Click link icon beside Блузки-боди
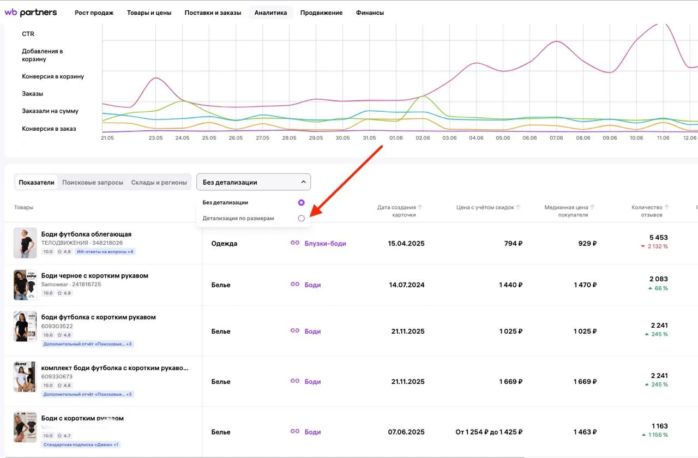 (x=295, y=243)
